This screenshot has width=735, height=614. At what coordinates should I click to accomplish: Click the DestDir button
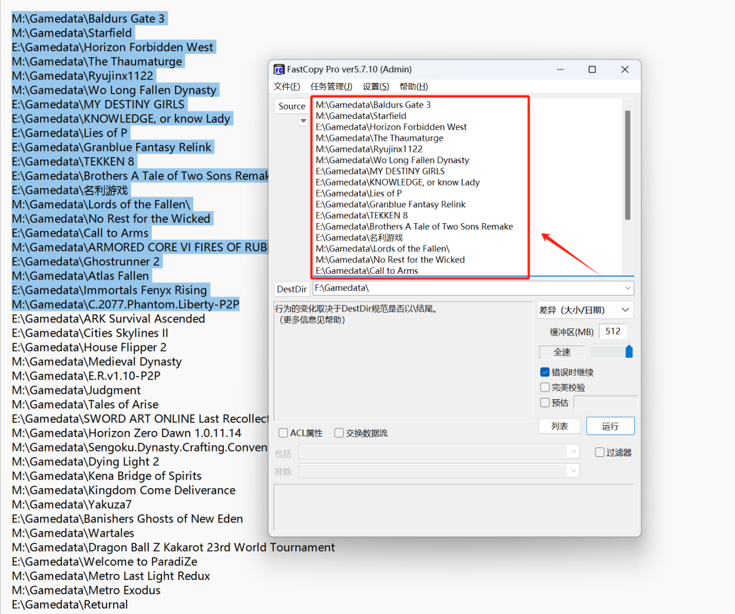coord(291,289)
